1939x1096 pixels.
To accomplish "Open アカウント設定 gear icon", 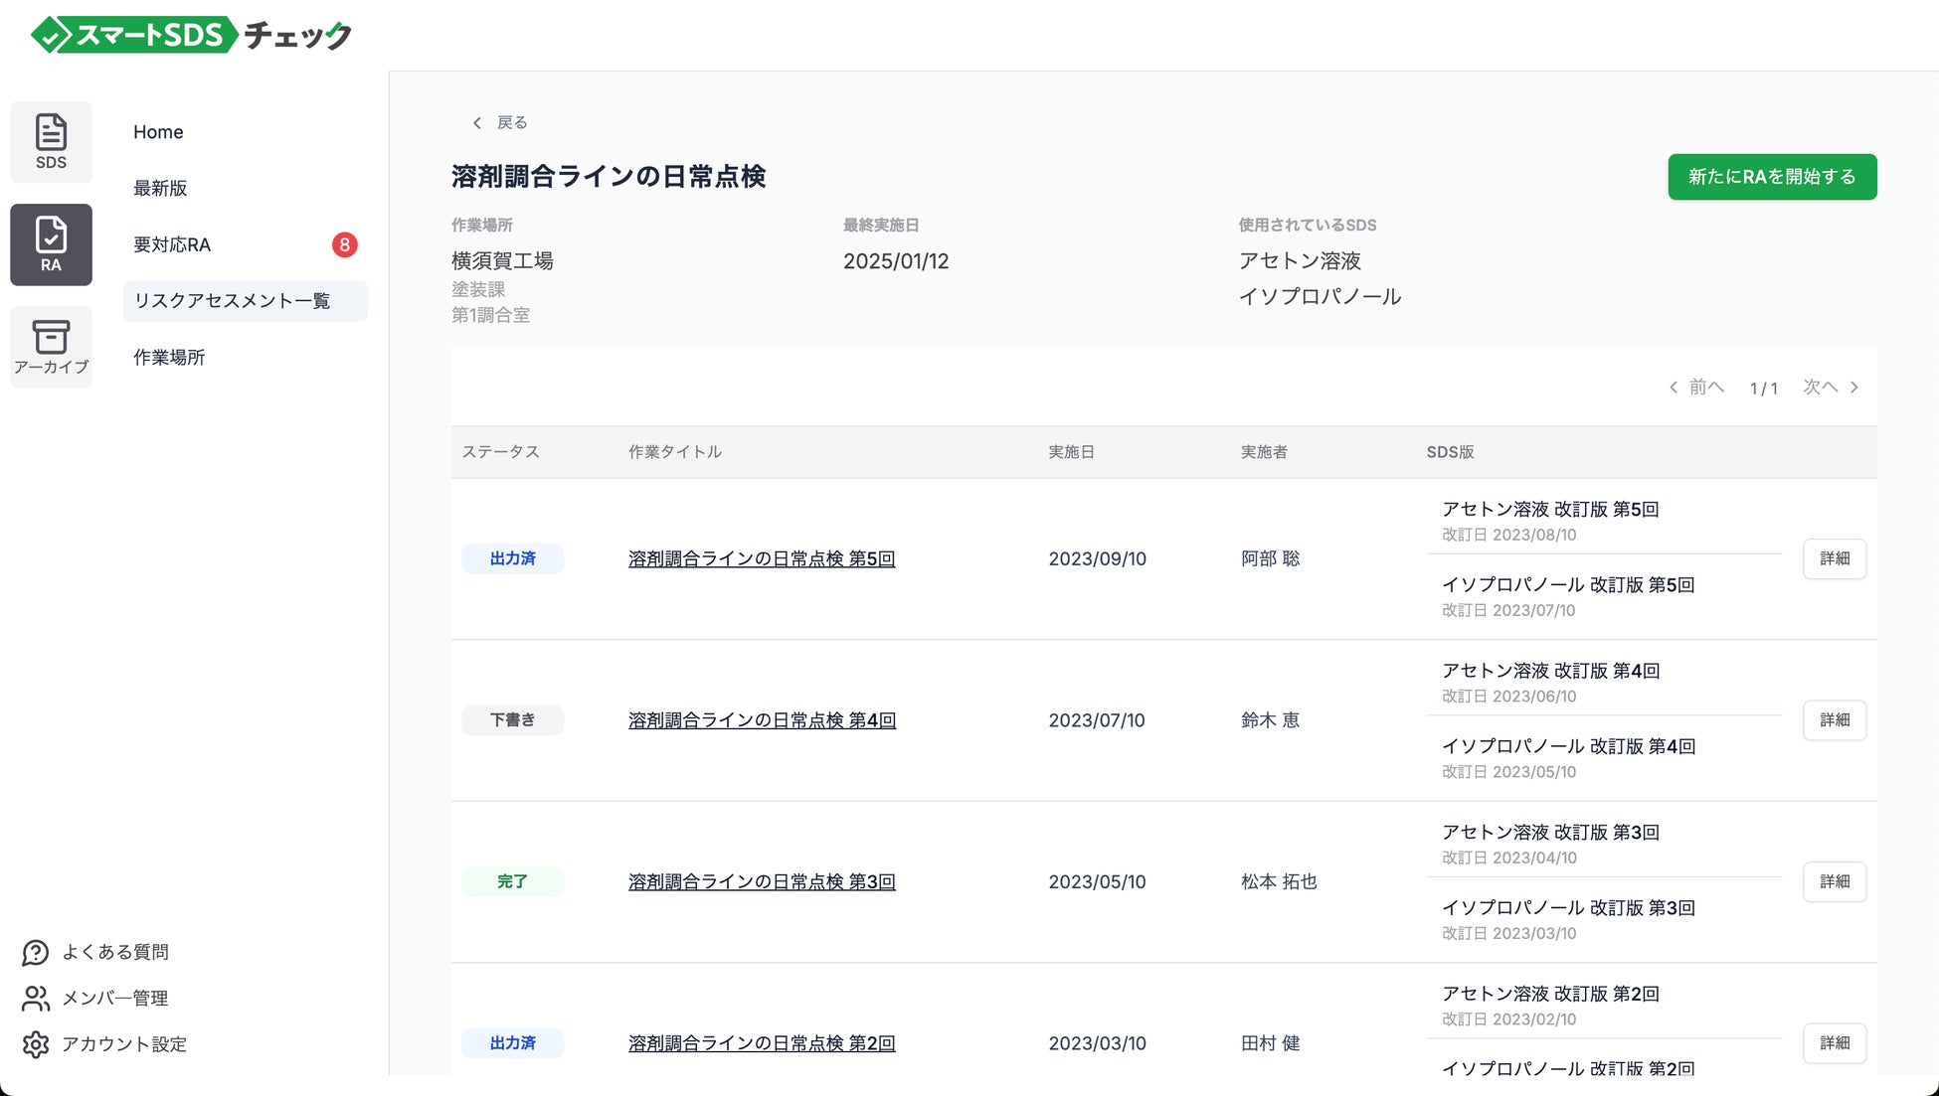I will tap(36, 1044).
